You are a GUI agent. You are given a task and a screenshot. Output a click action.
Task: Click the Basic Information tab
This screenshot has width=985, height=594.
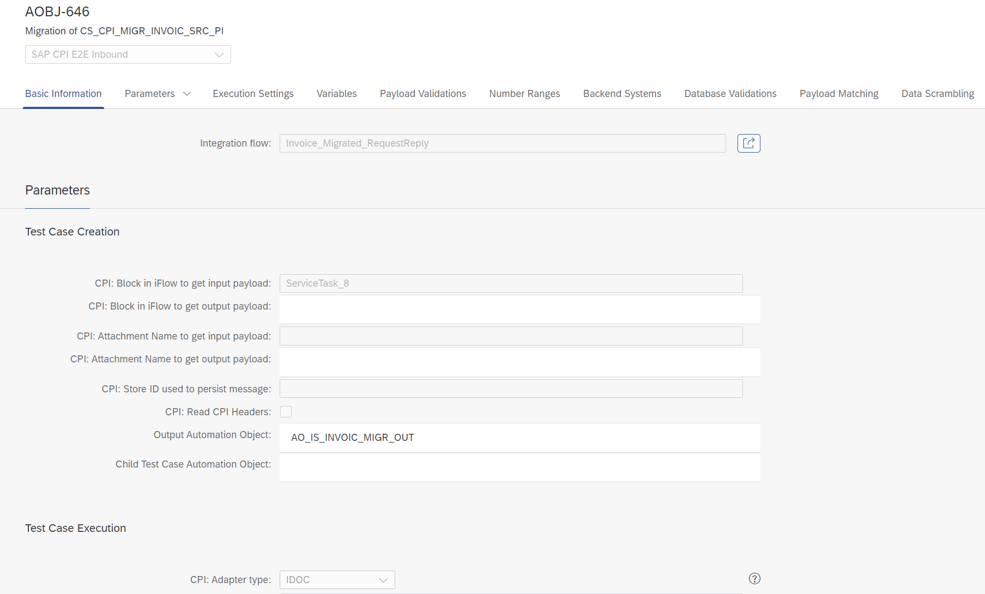click(63, 94)
